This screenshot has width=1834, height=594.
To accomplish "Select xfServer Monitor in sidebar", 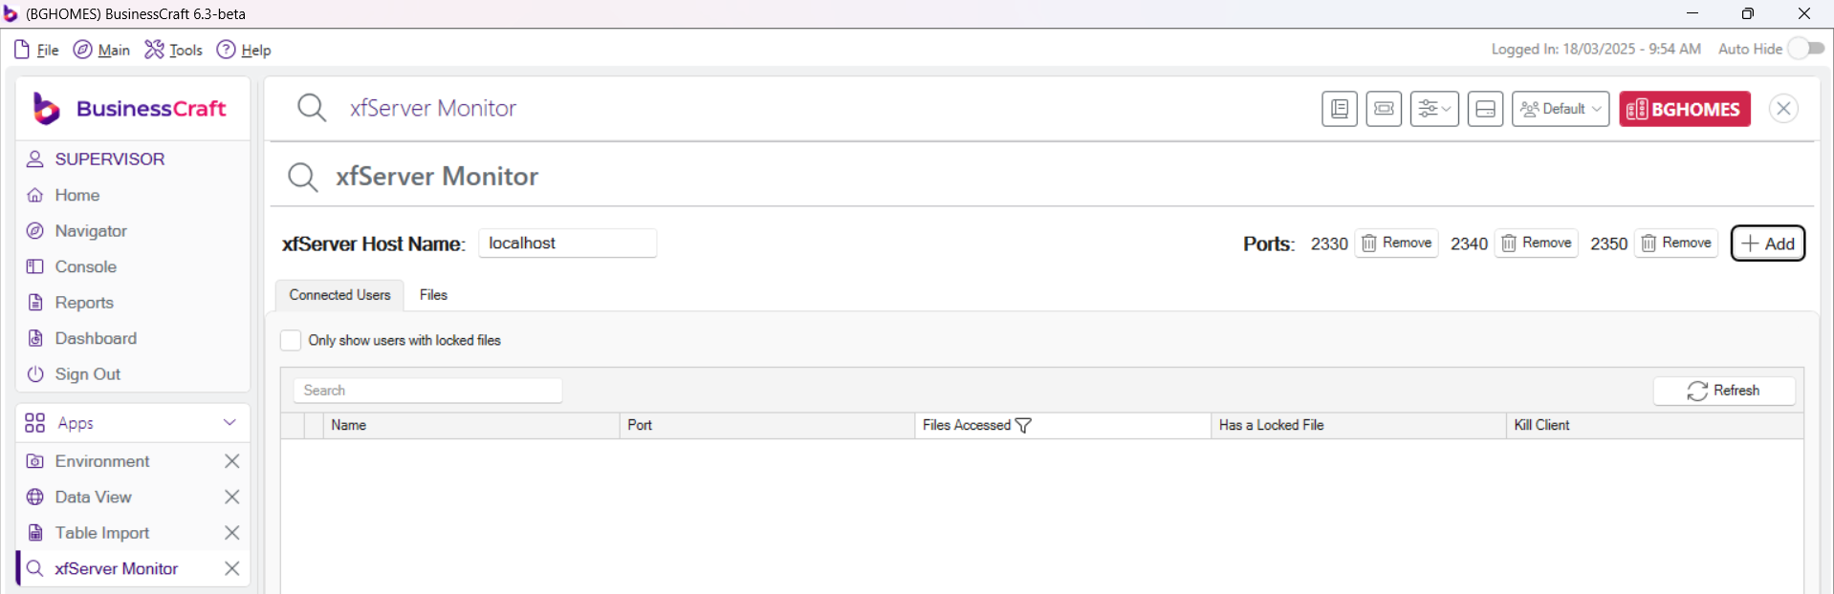I will (x=116, y=568).
